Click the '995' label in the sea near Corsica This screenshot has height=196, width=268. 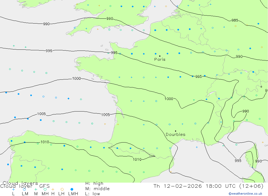[x=238, y=161]
